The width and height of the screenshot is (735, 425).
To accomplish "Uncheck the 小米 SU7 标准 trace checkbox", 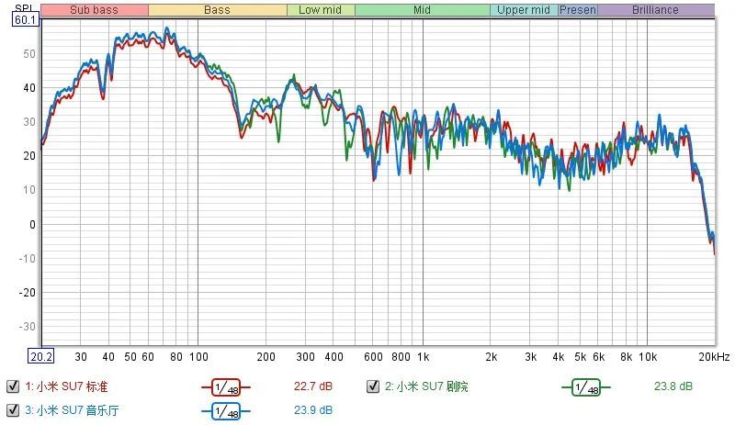I will (x=13, y=386).
